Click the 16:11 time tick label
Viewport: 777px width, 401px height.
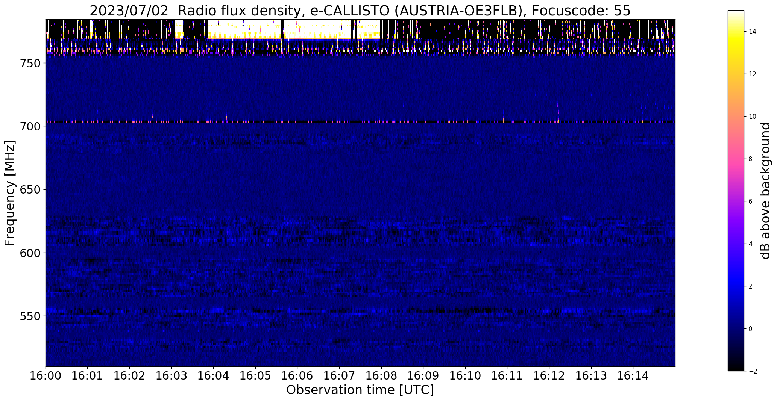(507, 375)
